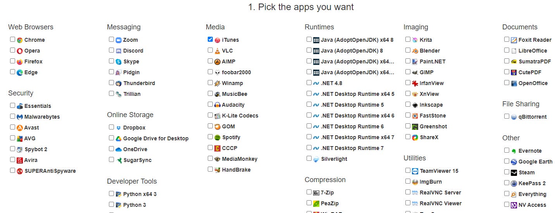
Task: Click the Silverlight icon
Action: click(x=316, y=159)
